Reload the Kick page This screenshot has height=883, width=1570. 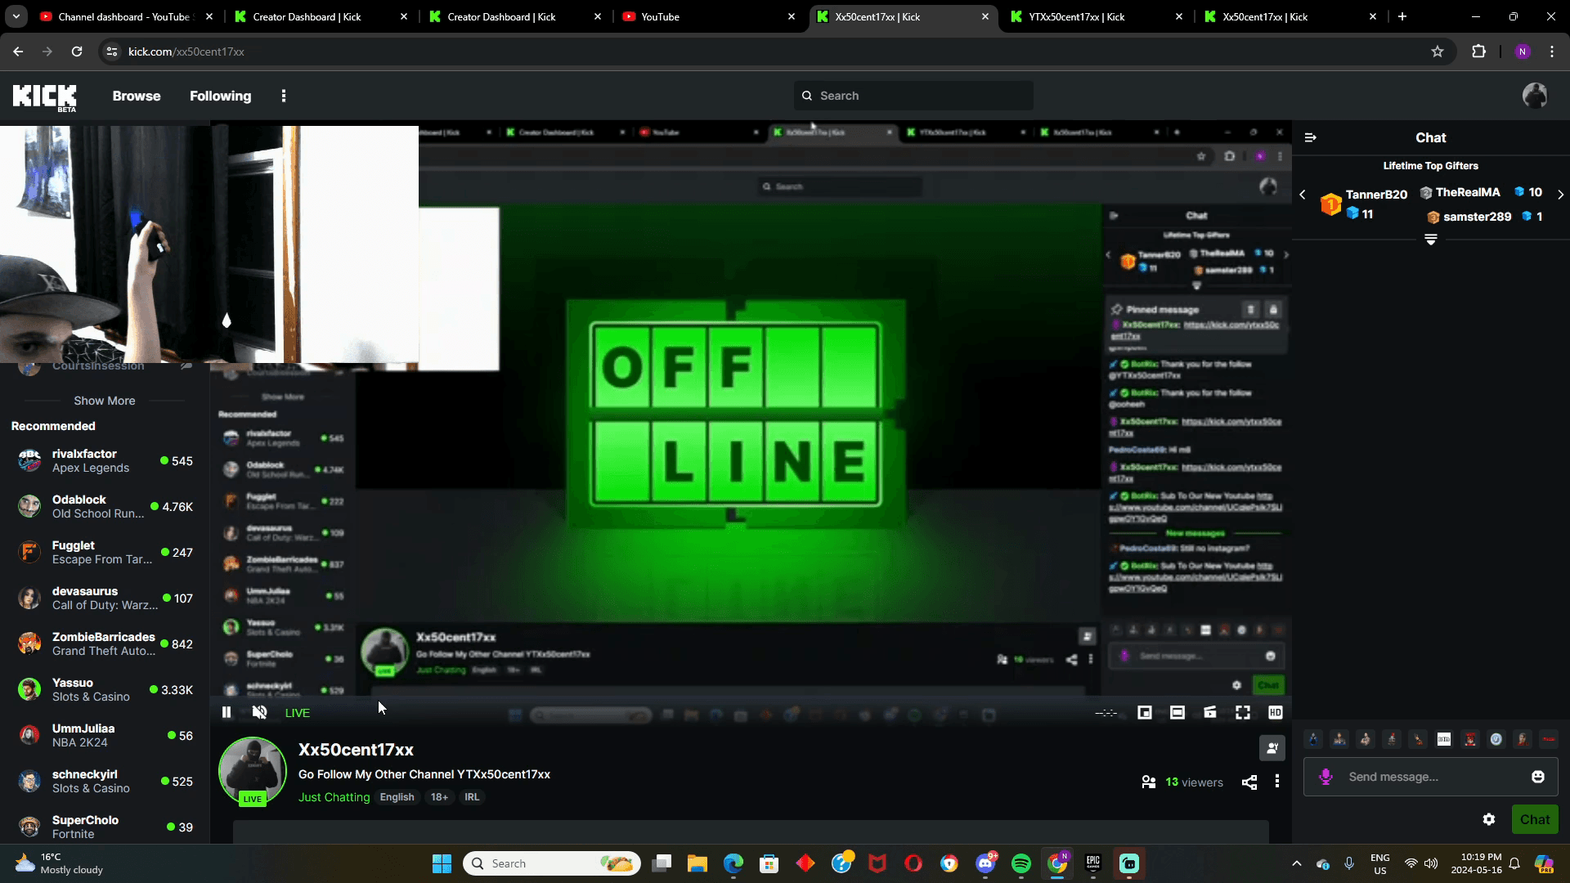click(x=77, y=52)
